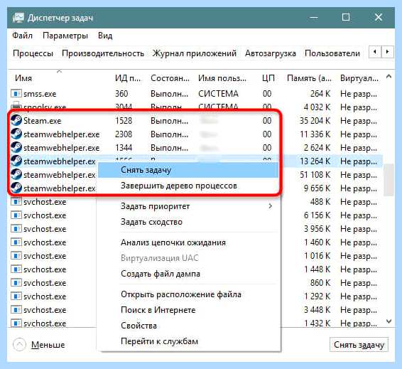
Task: Choose Снять задачу in the context menu
Action: pyautogui.click(x=188, y=170)
